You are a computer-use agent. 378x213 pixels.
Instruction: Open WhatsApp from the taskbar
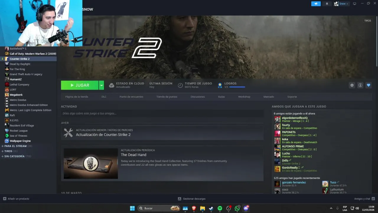237,208
